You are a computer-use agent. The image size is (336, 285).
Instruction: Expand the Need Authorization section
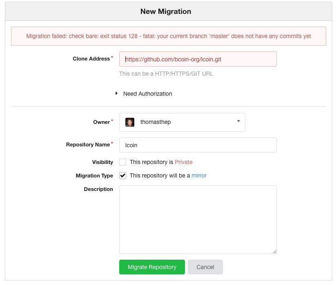(144, 94)
